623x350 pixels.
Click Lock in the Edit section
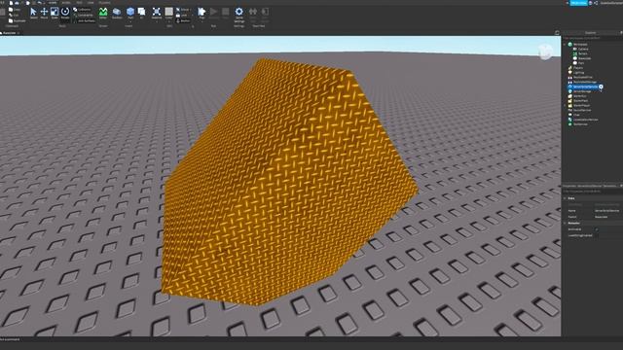181,16
